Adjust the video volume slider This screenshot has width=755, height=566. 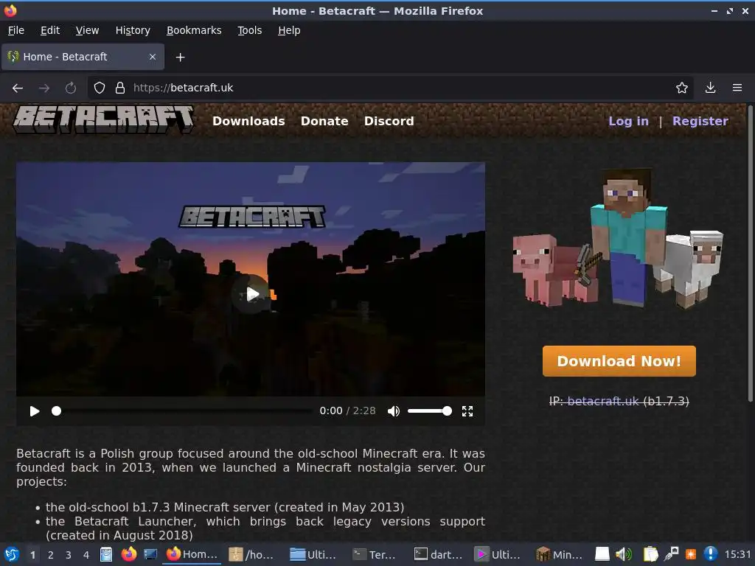[x=430, y=411]
